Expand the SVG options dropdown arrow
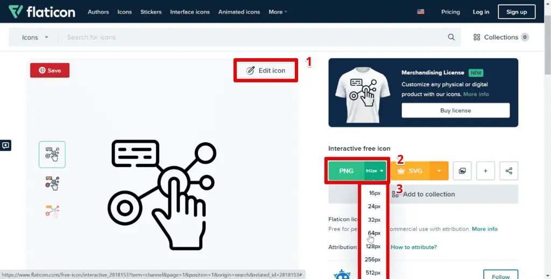Image resolution: width=551 pixels, height=279 pixels. click(439, 171)
